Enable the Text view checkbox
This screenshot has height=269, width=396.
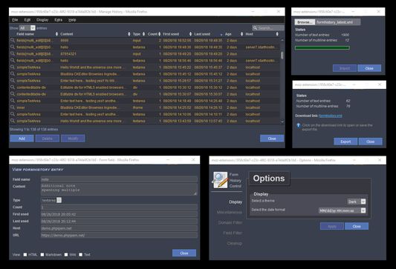80,255
